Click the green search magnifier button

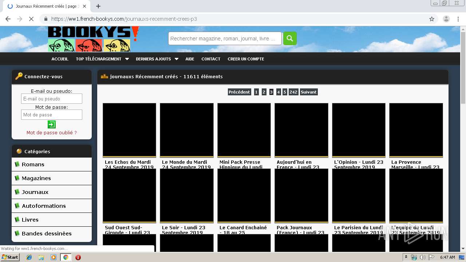(x=290, y=38)
